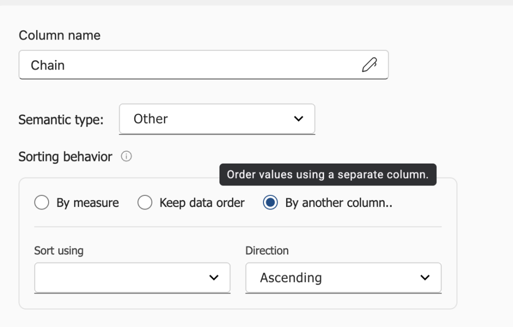Select the By measure radio button
The image size is (513, 327).
click(x=42, y=203)
